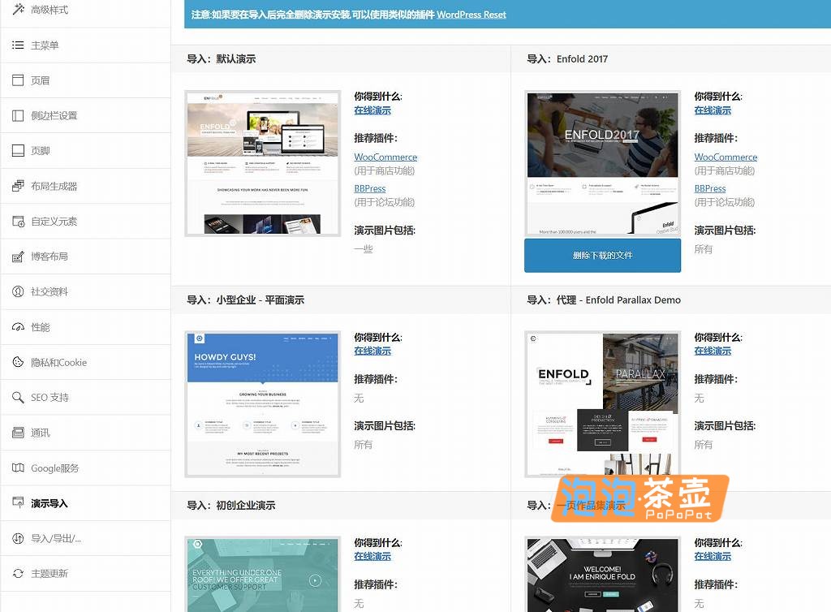Screen dimensions: 831x612
Task: Open the 通讯 (Newsletter) panel icon
Action: [19, 433]
